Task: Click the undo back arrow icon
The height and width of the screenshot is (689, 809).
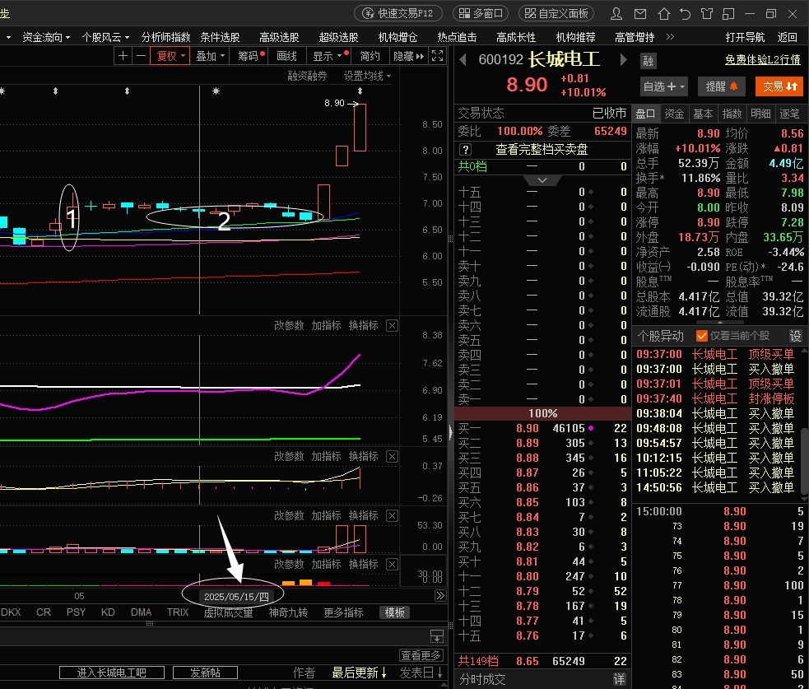Action: (686, 13)
